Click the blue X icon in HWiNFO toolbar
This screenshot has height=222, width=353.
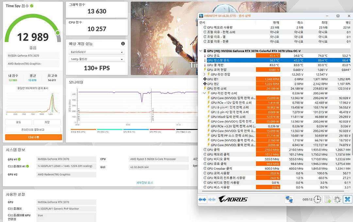click(347, 199)
